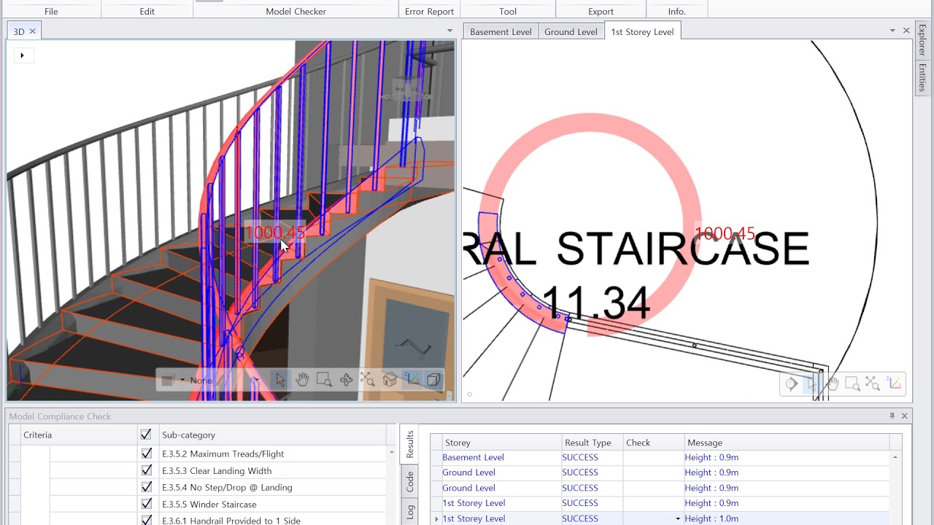Switch to the Log vertical tab
Image resolution: width=934 pixels, height=525 pixels.
tap(410, 512)
